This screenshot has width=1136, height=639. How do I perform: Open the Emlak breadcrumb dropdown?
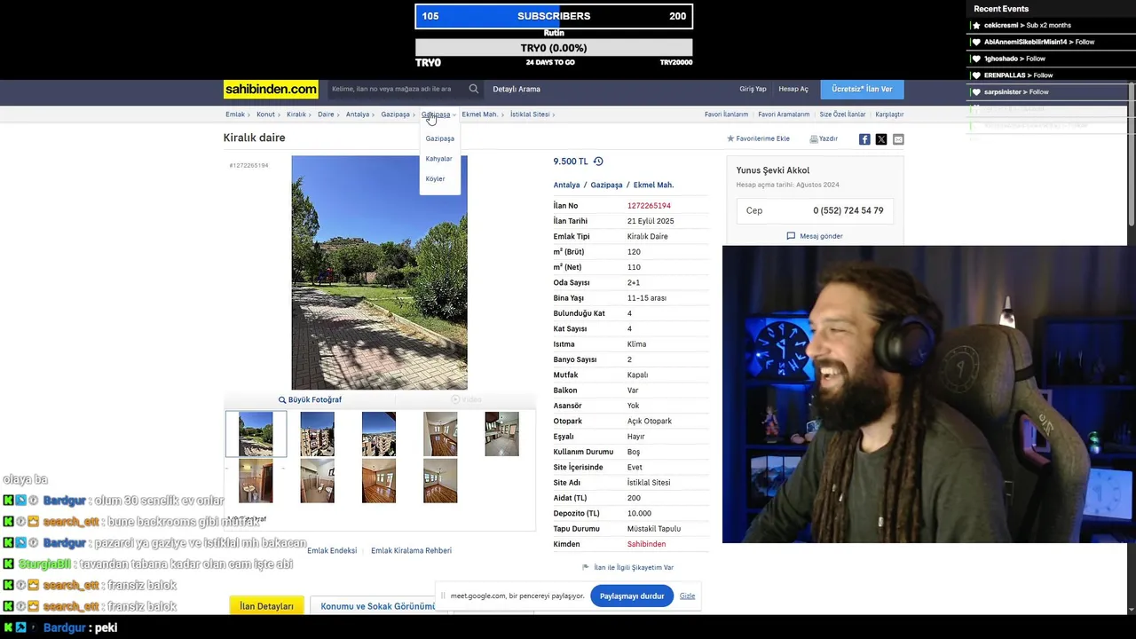[236, 114]
